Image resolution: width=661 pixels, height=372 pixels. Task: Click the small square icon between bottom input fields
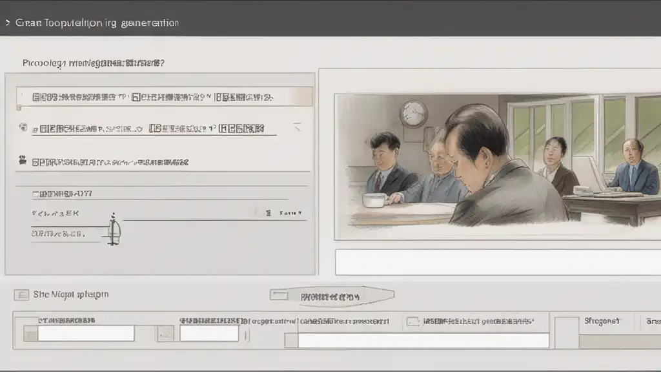pyautogui.click(x=165, y=334)
